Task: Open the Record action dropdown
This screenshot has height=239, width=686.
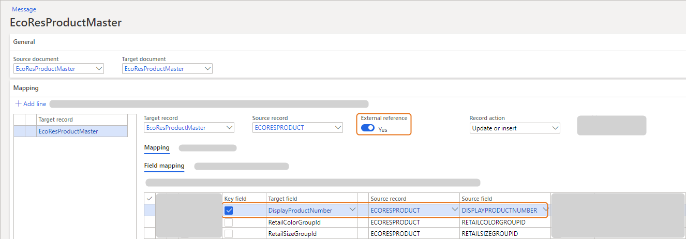Action: pos(555,128)
